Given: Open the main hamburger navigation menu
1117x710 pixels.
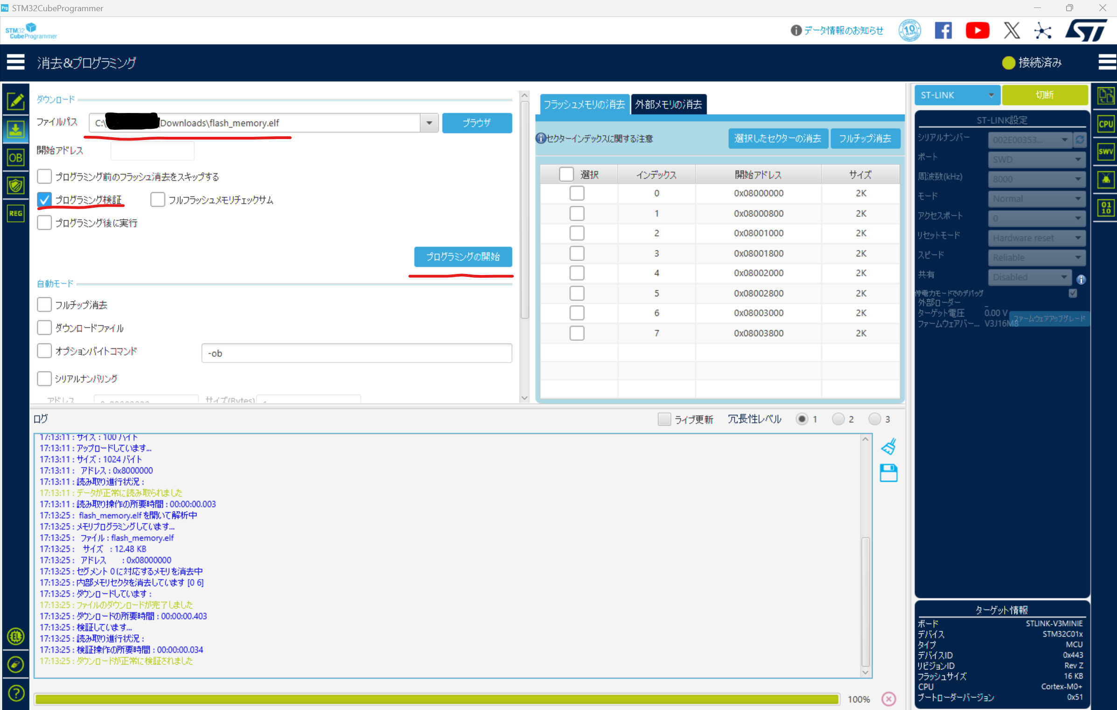Looking at the screenshot, I should point(15,62).
